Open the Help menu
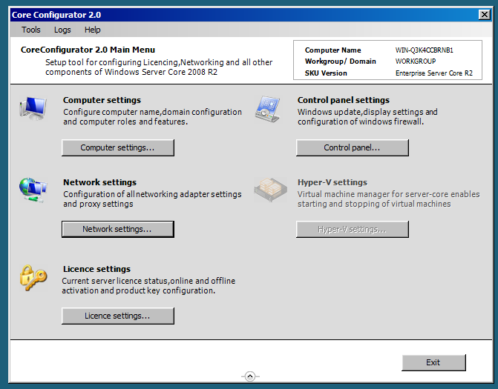This screenshot has height=389, width=498. pos(93,30)
